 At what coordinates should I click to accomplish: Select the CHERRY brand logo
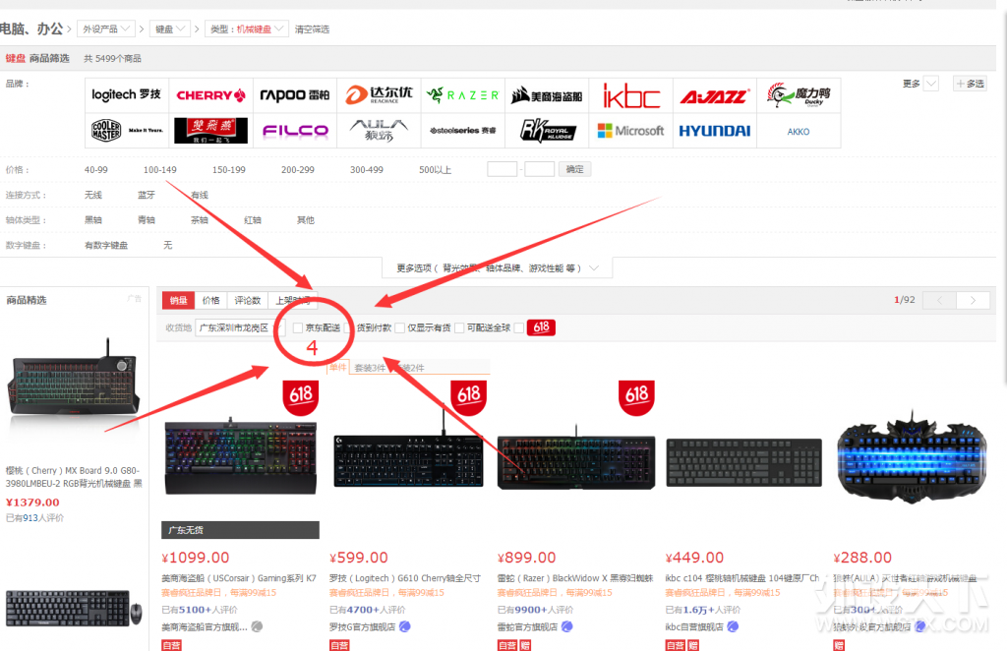point(210,95)
